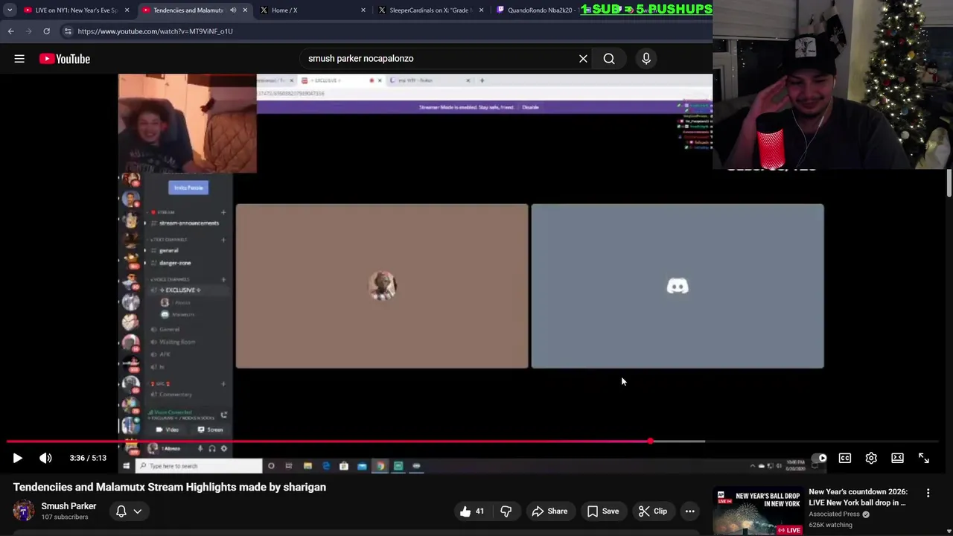Open New Year's countdown video thumbnail
The image size is (953, 536).
pyautogui.click(x=758, y=511)
